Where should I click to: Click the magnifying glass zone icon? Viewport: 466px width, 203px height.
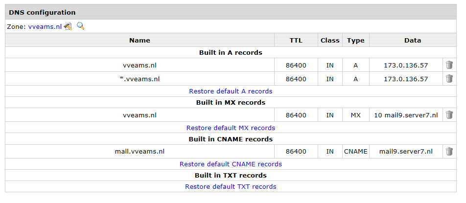coord(81,26)
